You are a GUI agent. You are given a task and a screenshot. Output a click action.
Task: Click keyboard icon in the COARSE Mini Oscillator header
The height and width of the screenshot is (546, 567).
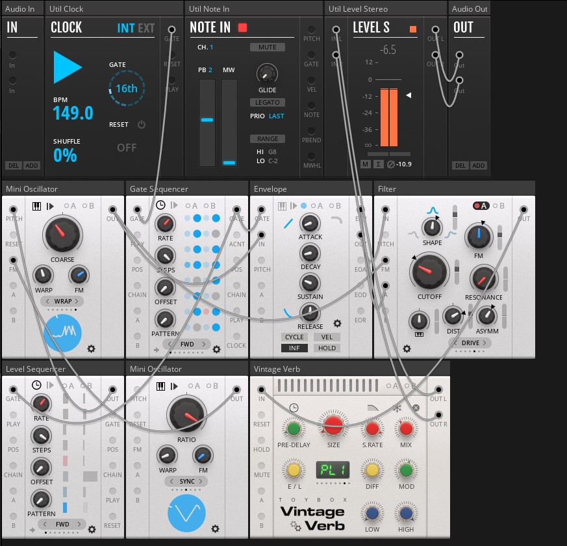[36, 206]
